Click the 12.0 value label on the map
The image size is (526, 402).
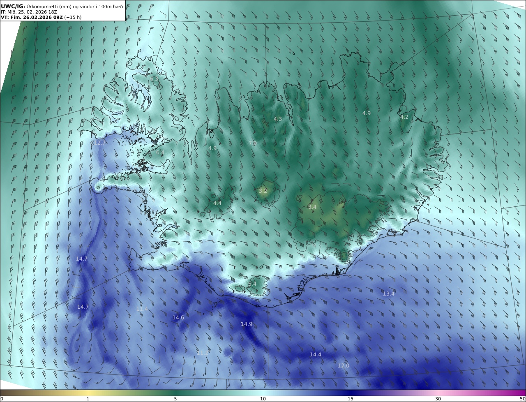pos(344,366)
